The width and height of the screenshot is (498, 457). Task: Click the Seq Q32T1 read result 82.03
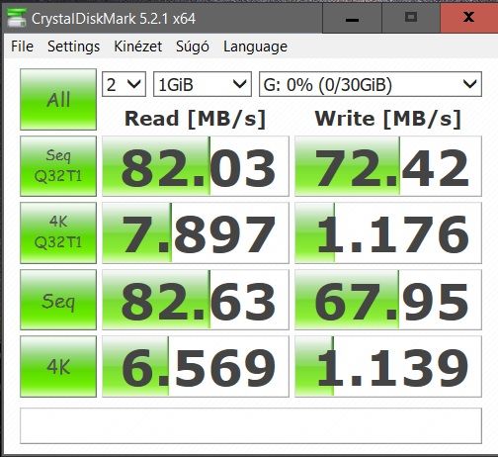tap(196, 166)
